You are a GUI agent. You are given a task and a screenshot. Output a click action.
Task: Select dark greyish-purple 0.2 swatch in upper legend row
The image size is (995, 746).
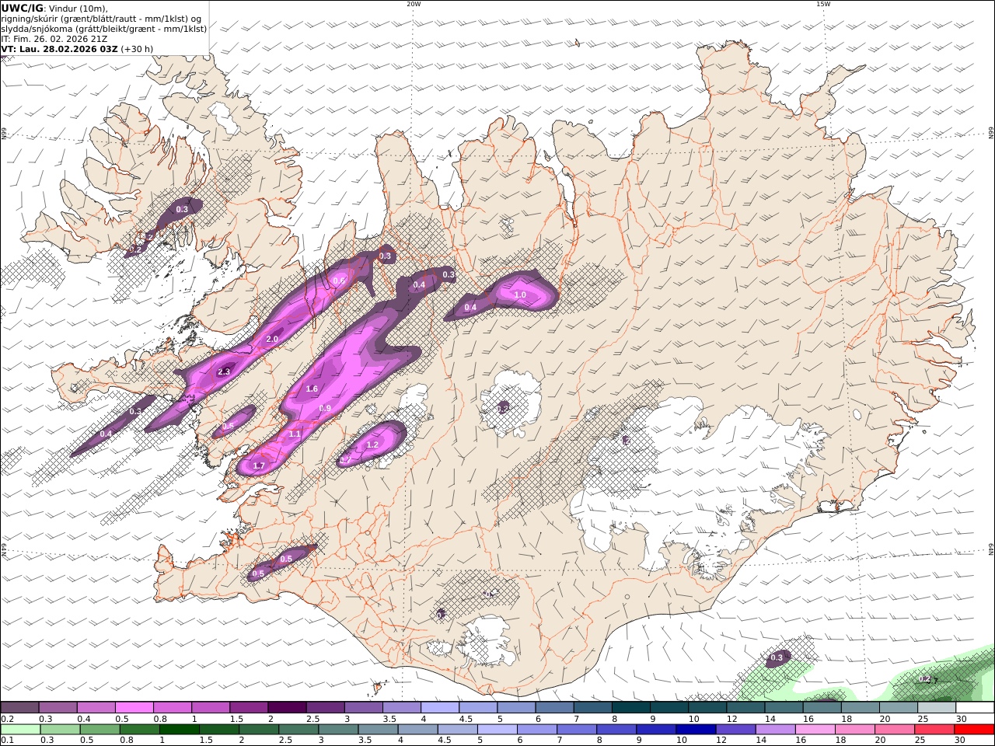point(19,708)
